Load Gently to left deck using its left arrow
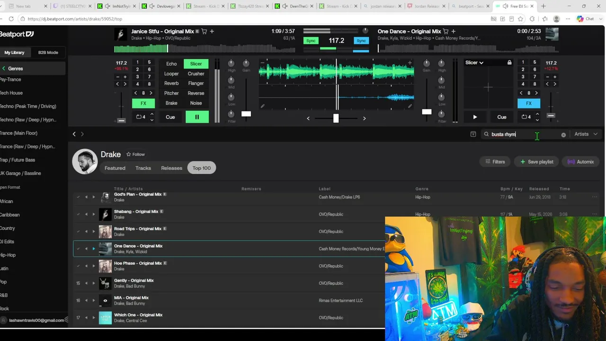This screenshot has width=606, height=341. coord(86,283)
